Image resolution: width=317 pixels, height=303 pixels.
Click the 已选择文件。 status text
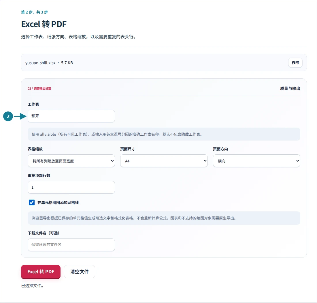click(x=32, y=286)
